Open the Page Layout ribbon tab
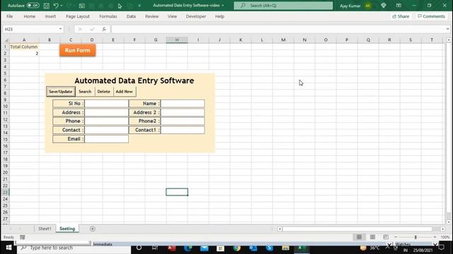 (x=78, y=16)
